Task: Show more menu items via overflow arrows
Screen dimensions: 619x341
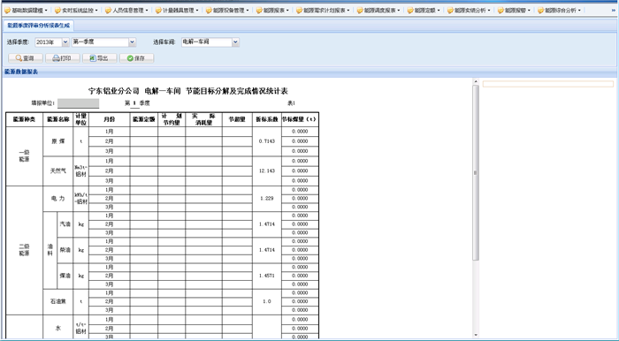Action: pyautogui.click(x=613, y=11)
